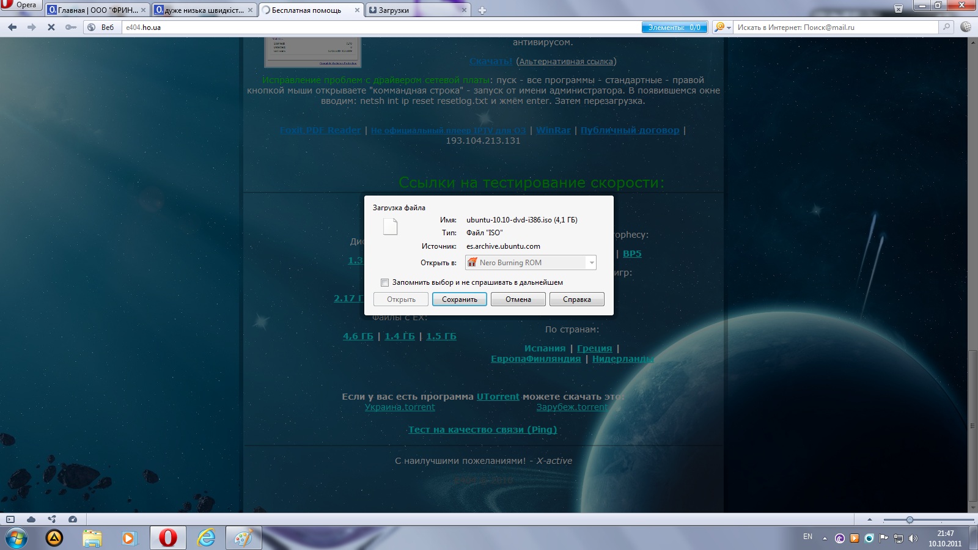Download the 1.4 ГБ test file
978x550 pixels.
[400, 336]
